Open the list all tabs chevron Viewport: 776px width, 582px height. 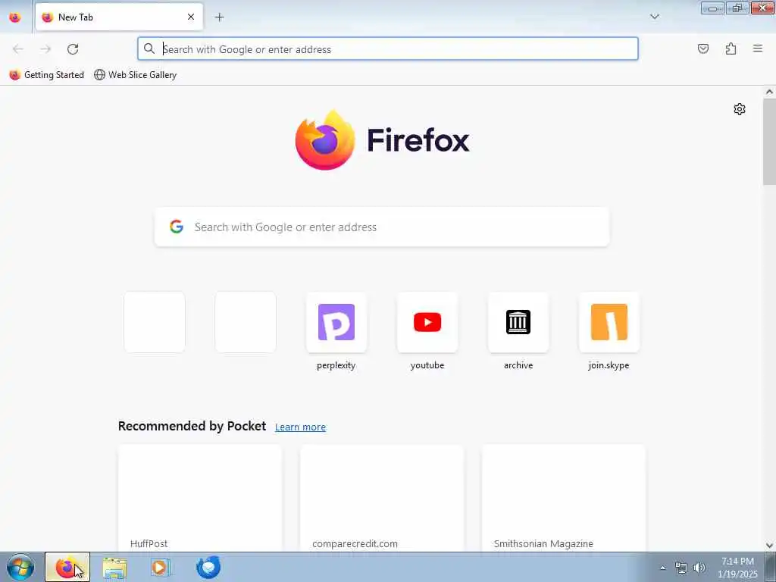[654, 17]
